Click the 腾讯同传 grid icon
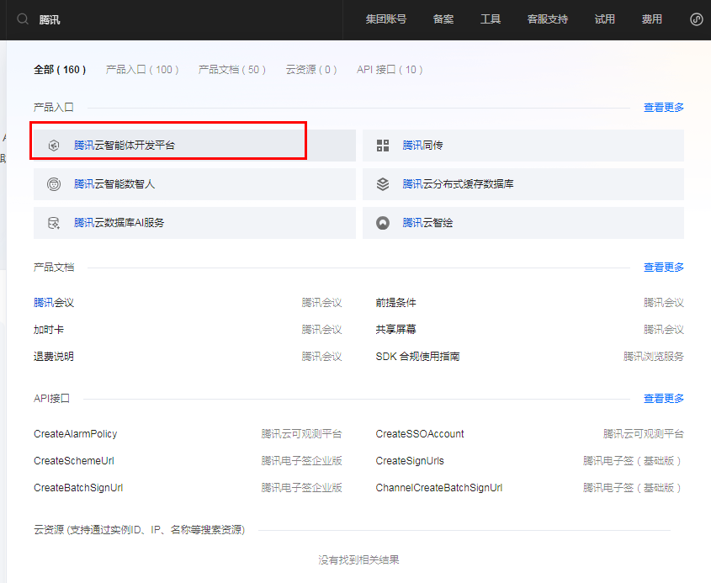 pos(383,146)
